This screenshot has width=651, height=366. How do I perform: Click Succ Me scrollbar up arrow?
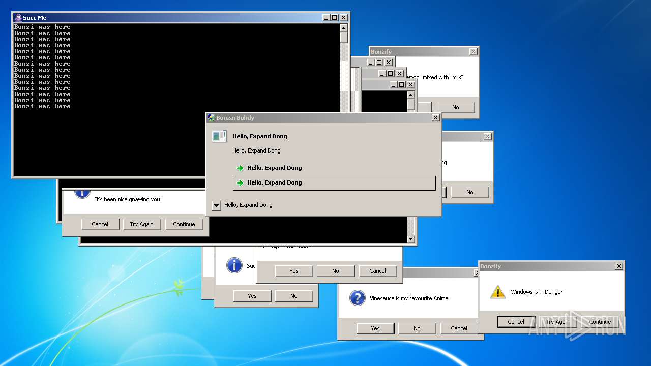[x=344, y=27]
